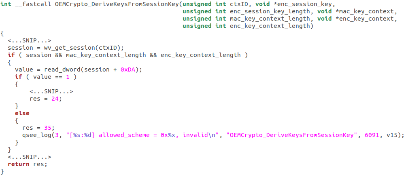Select enc_session_key_length in the signature
Viewport: 406px width, 177px height.
[269, 12]
